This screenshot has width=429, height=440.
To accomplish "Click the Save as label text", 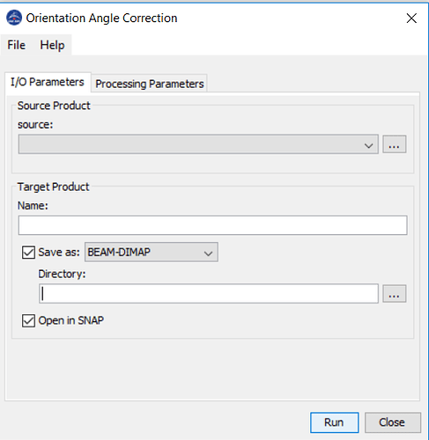I will 59,253.
